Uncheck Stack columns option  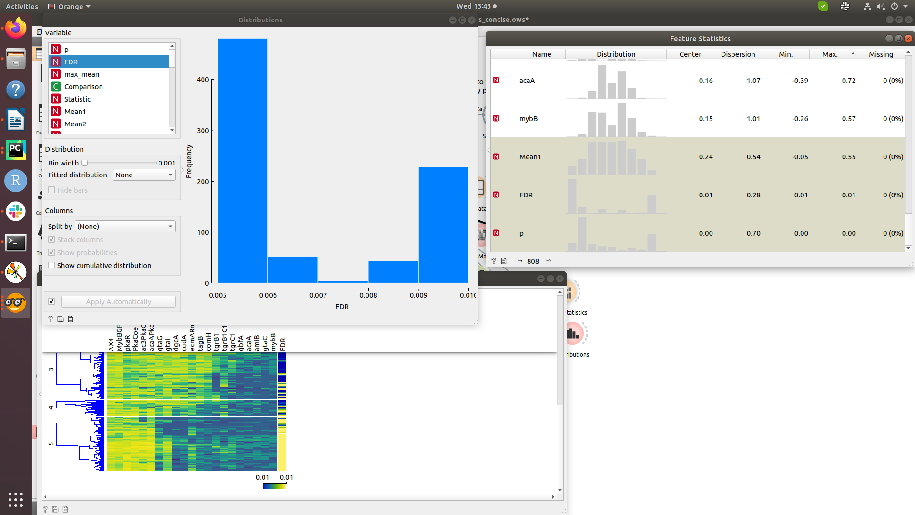click(x=51, y=239)
